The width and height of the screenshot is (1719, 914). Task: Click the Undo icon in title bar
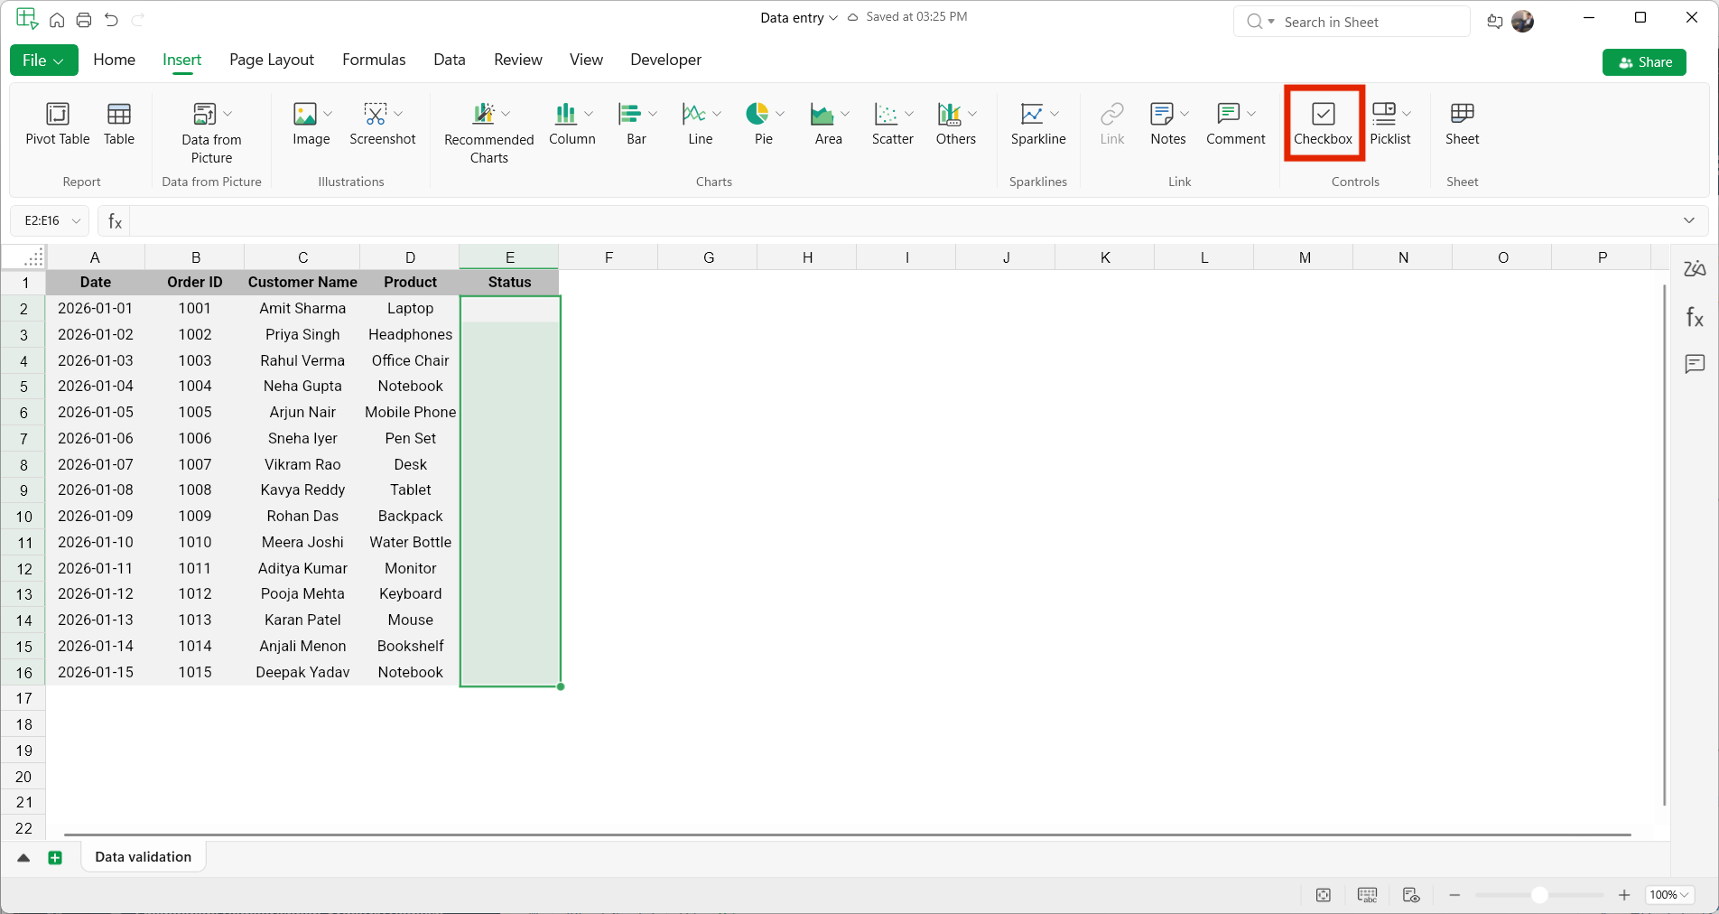(x=111, y=20)
